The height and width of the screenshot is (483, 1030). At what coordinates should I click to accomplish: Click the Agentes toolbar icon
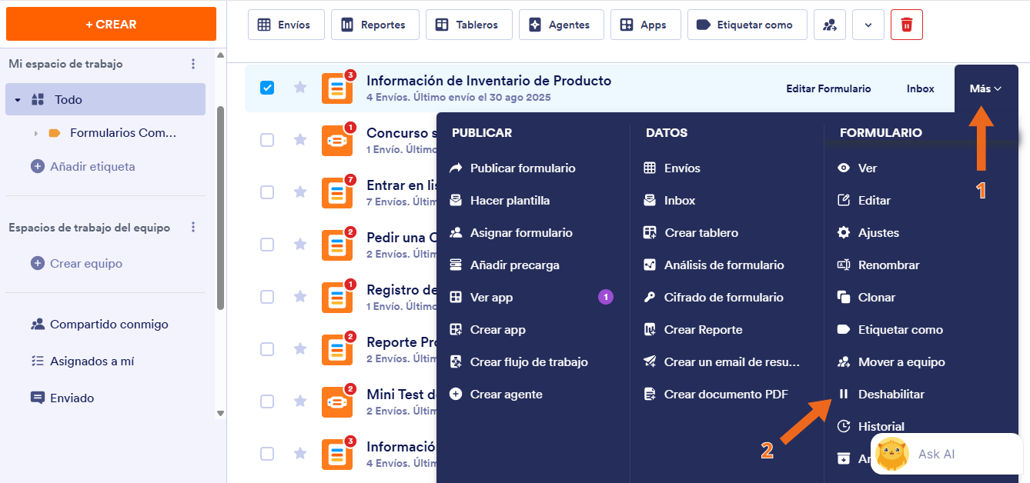(x=561, y=24)
